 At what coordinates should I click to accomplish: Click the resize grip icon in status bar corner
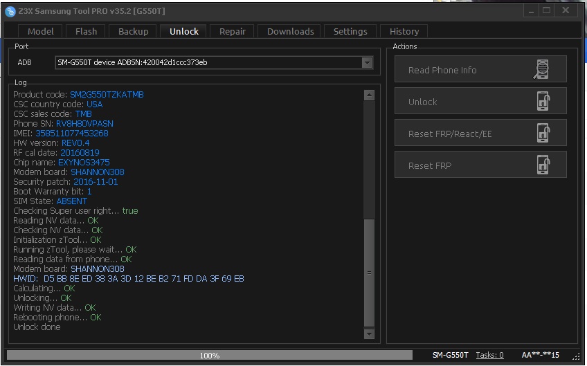[576, 356]
